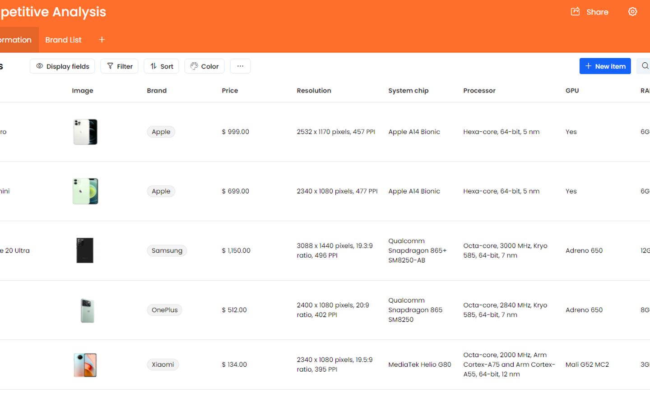Switch to the Brand List tab
The width and height of the screenshot is (650, 406).
(63, 40)
